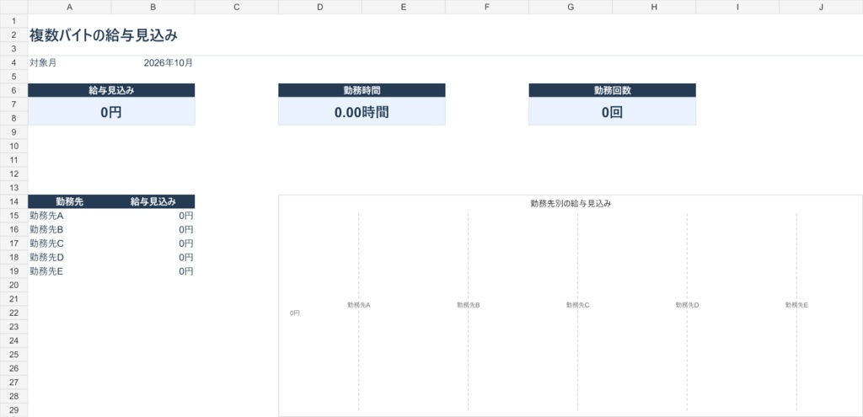Select column F header

click(x=487, y=7)
